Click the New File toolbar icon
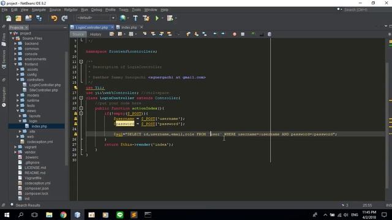Screen dimensions: 392x220 point(8,18)
